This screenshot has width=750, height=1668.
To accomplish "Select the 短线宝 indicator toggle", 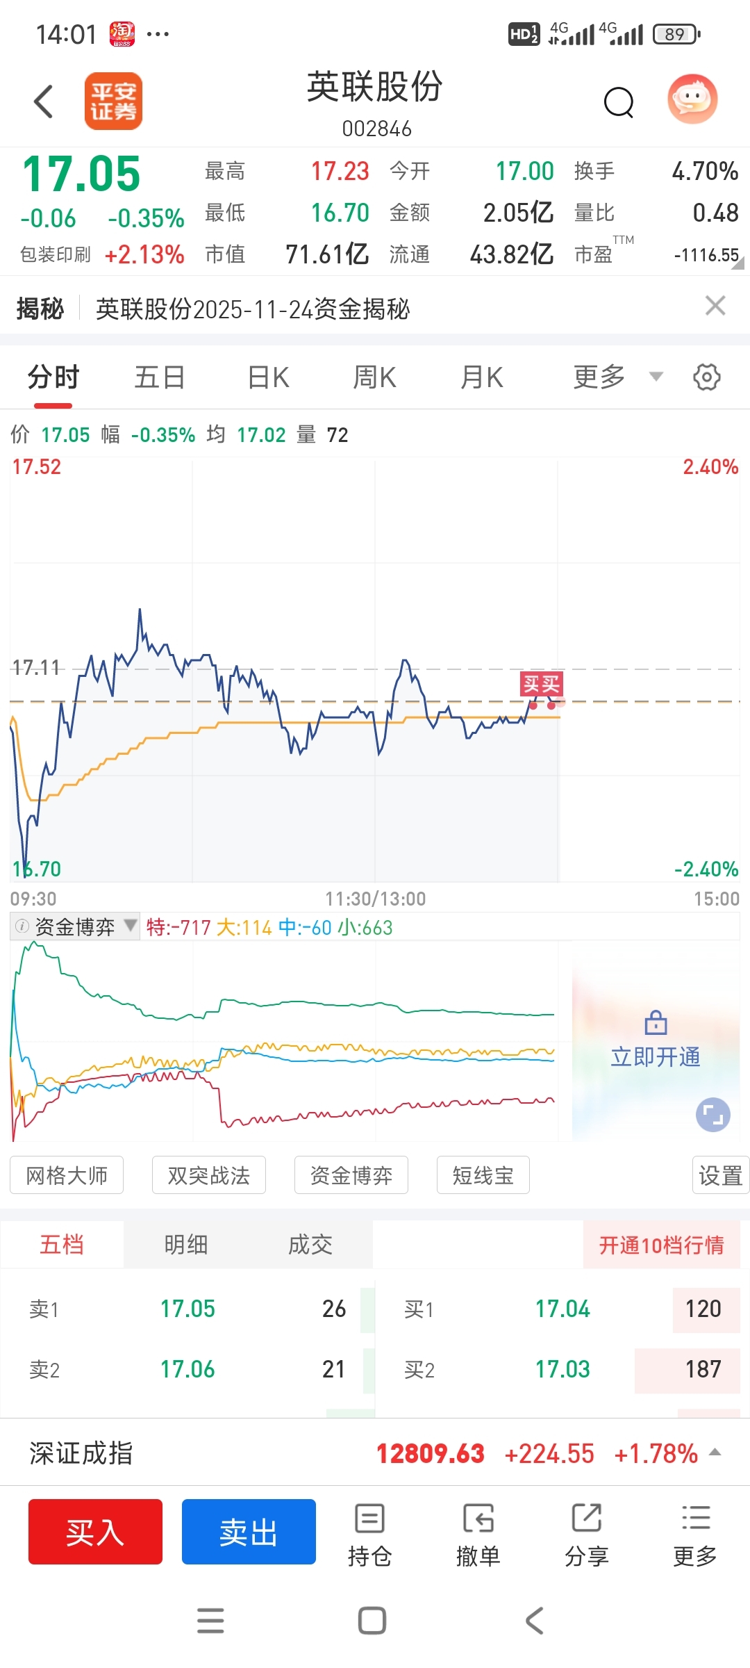I will pos(483,1175).
